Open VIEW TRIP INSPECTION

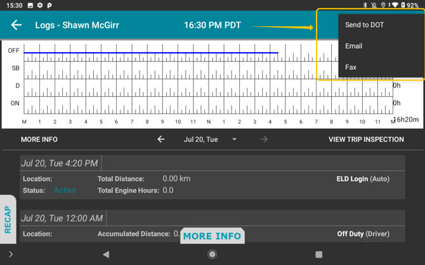click(366, 139)
